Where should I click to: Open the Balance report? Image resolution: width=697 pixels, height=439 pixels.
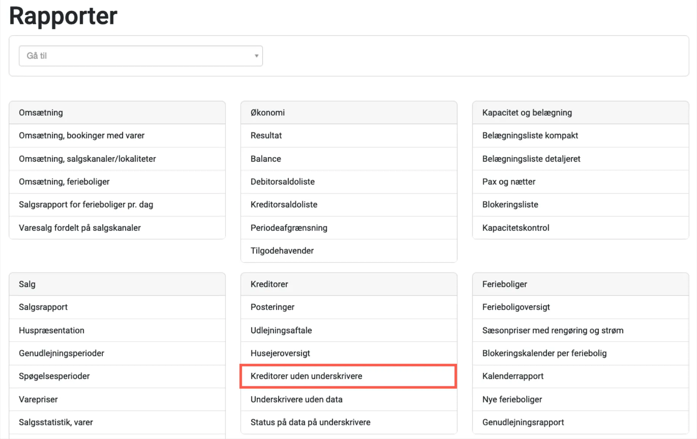point(265,159)
